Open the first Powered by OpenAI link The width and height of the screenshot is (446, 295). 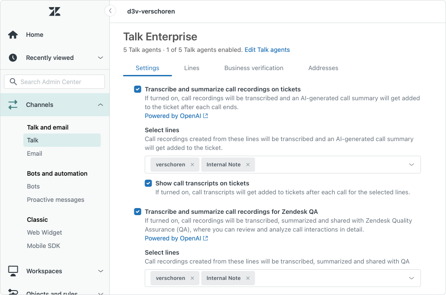(176, 116)
